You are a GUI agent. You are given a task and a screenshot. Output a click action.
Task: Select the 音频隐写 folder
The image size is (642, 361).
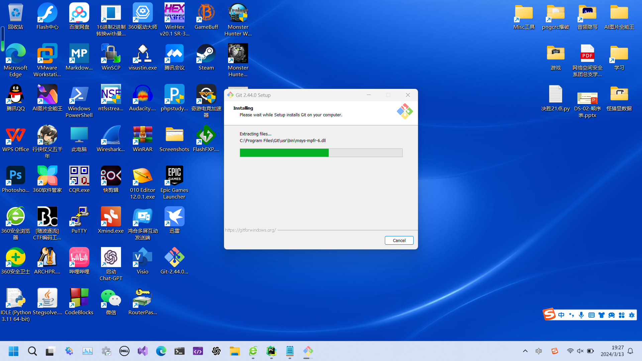[587, 17]
